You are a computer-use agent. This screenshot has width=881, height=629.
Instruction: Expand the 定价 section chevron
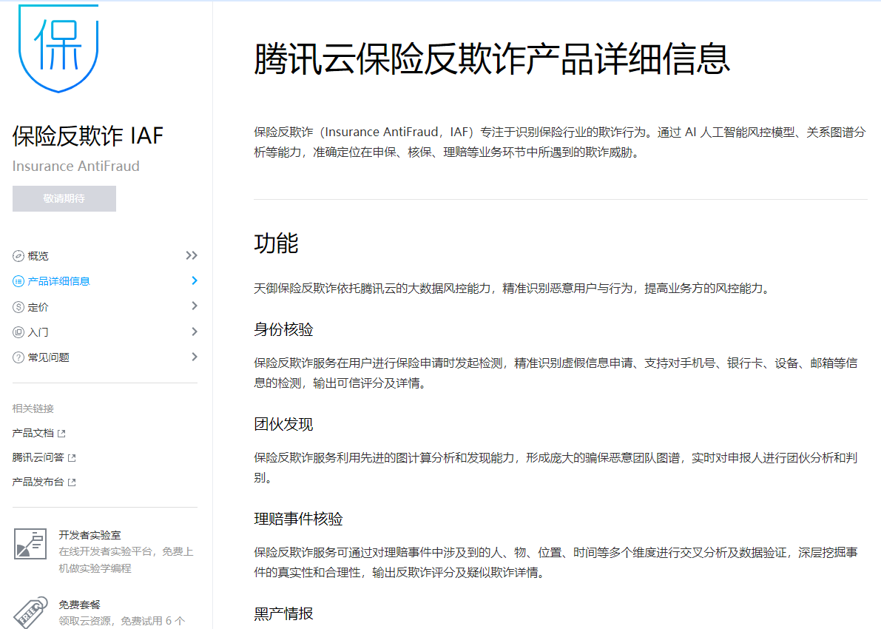195,306
